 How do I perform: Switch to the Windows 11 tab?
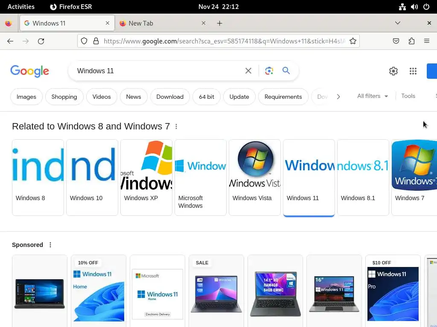click(67, 23)
